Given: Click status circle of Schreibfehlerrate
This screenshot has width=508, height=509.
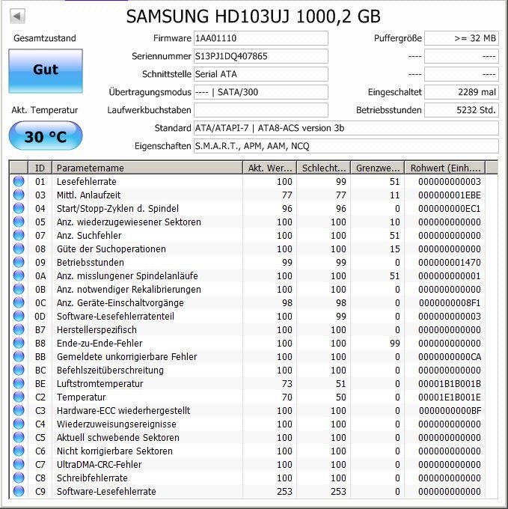Looking at the screenshot, I should coord(19,478).
